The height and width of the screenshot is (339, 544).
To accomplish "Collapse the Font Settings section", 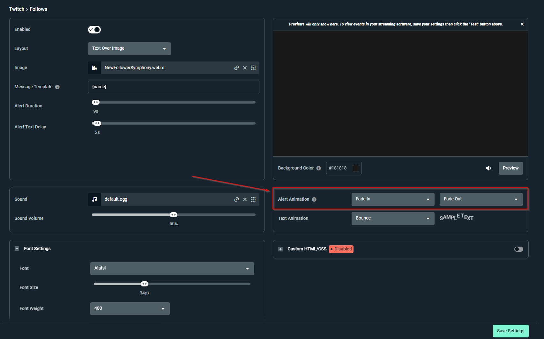I will 17,248.
